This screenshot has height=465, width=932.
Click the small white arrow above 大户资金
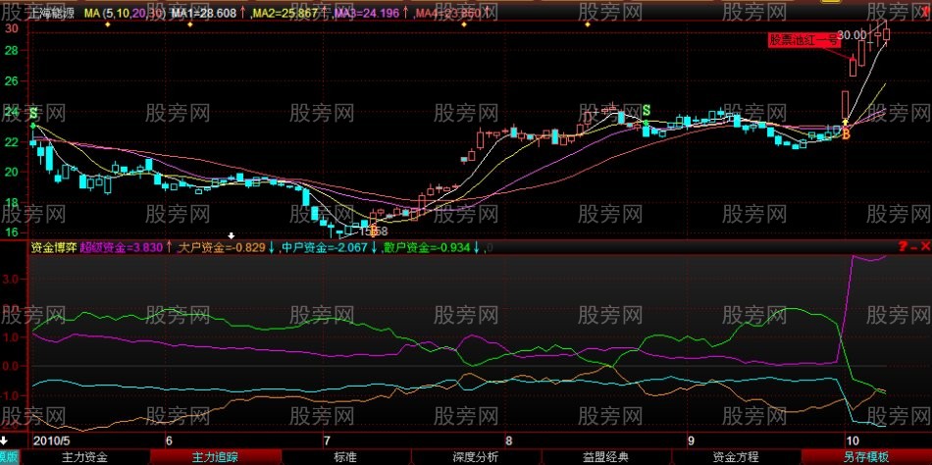click(231, 236)
